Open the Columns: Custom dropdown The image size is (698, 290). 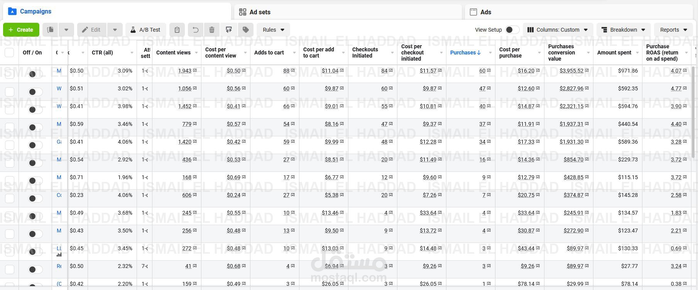point(558,30)
